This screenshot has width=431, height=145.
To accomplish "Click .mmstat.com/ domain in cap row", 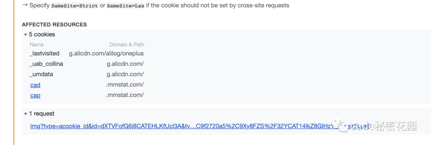I will click(125, 95).
